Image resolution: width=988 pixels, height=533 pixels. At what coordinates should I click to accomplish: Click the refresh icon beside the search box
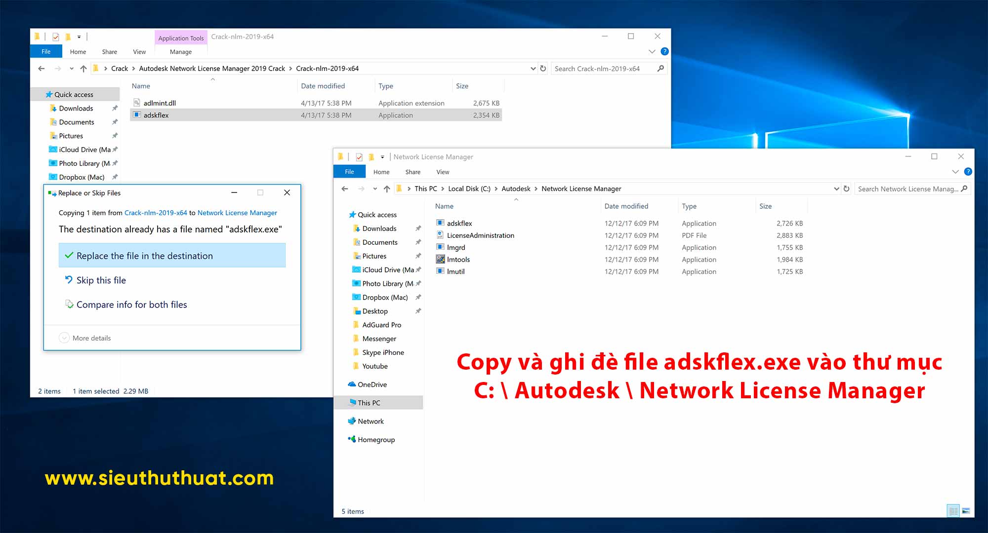click(x=847, y=189)
